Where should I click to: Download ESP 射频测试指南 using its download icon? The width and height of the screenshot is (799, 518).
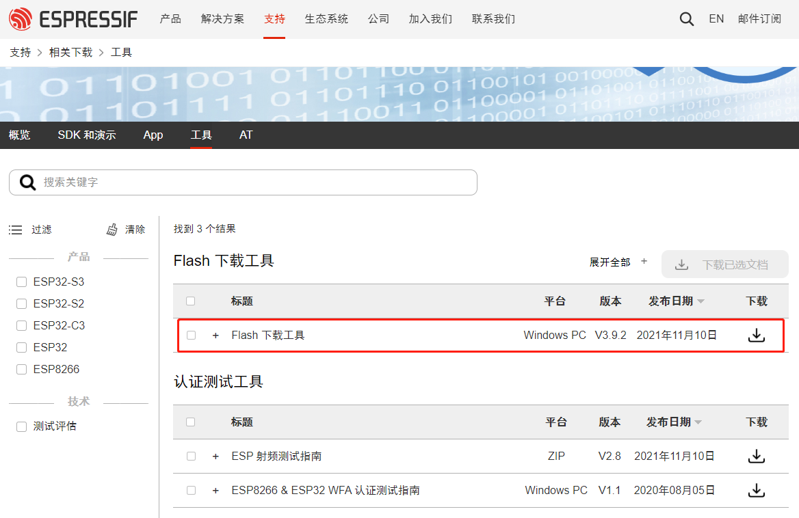(757, 456)
